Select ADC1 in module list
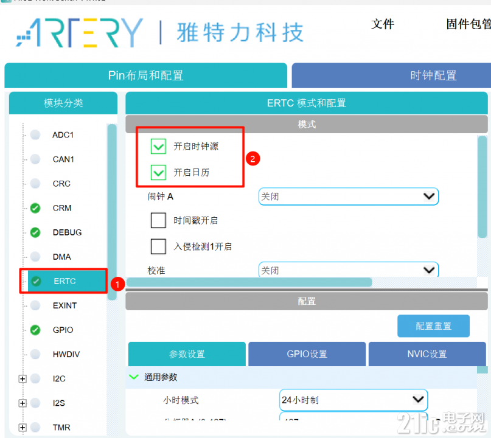The width and height of the screenshot is (491, 438). click(x=63, y=135)
